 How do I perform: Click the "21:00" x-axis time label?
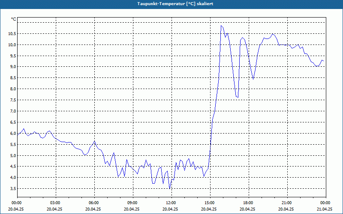coord(286,203)
